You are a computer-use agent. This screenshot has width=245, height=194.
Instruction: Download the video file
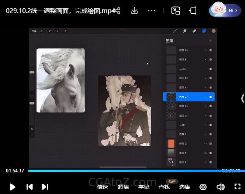tap(134, 11)
